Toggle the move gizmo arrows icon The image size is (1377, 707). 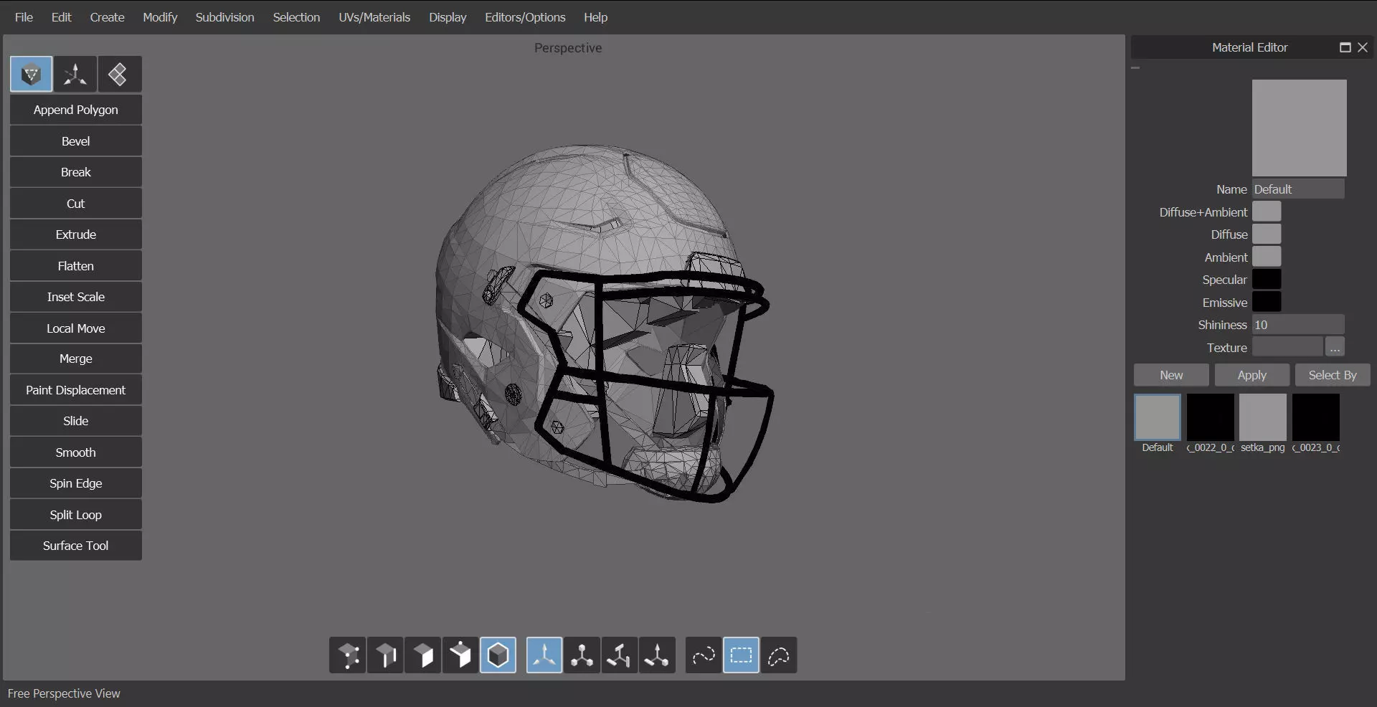click(544, 655)
